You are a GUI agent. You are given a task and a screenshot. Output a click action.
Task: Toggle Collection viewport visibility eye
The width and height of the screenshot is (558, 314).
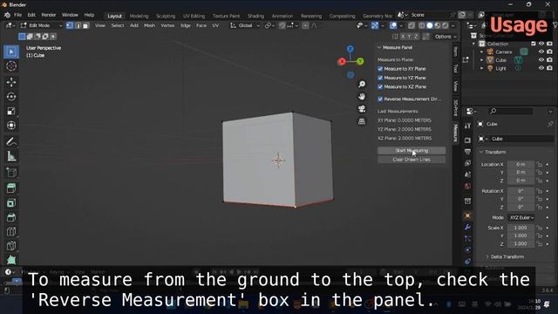(x=541, y=44)
